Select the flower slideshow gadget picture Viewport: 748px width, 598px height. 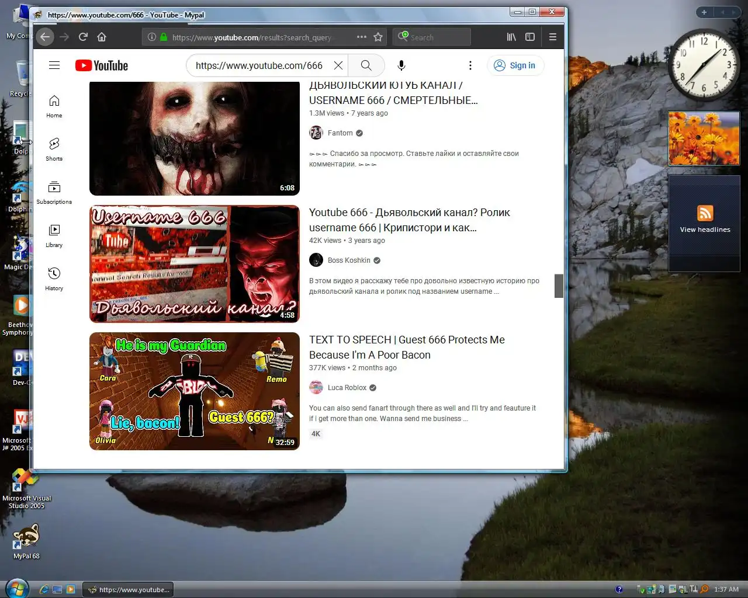coord(704,138)
